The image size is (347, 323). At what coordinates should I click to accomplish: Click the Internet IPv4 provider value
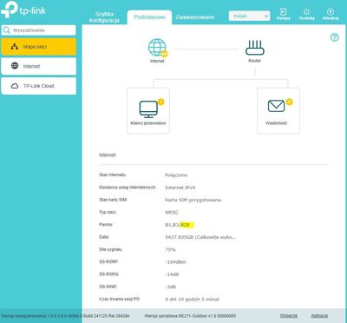click(x=180, y=188)
